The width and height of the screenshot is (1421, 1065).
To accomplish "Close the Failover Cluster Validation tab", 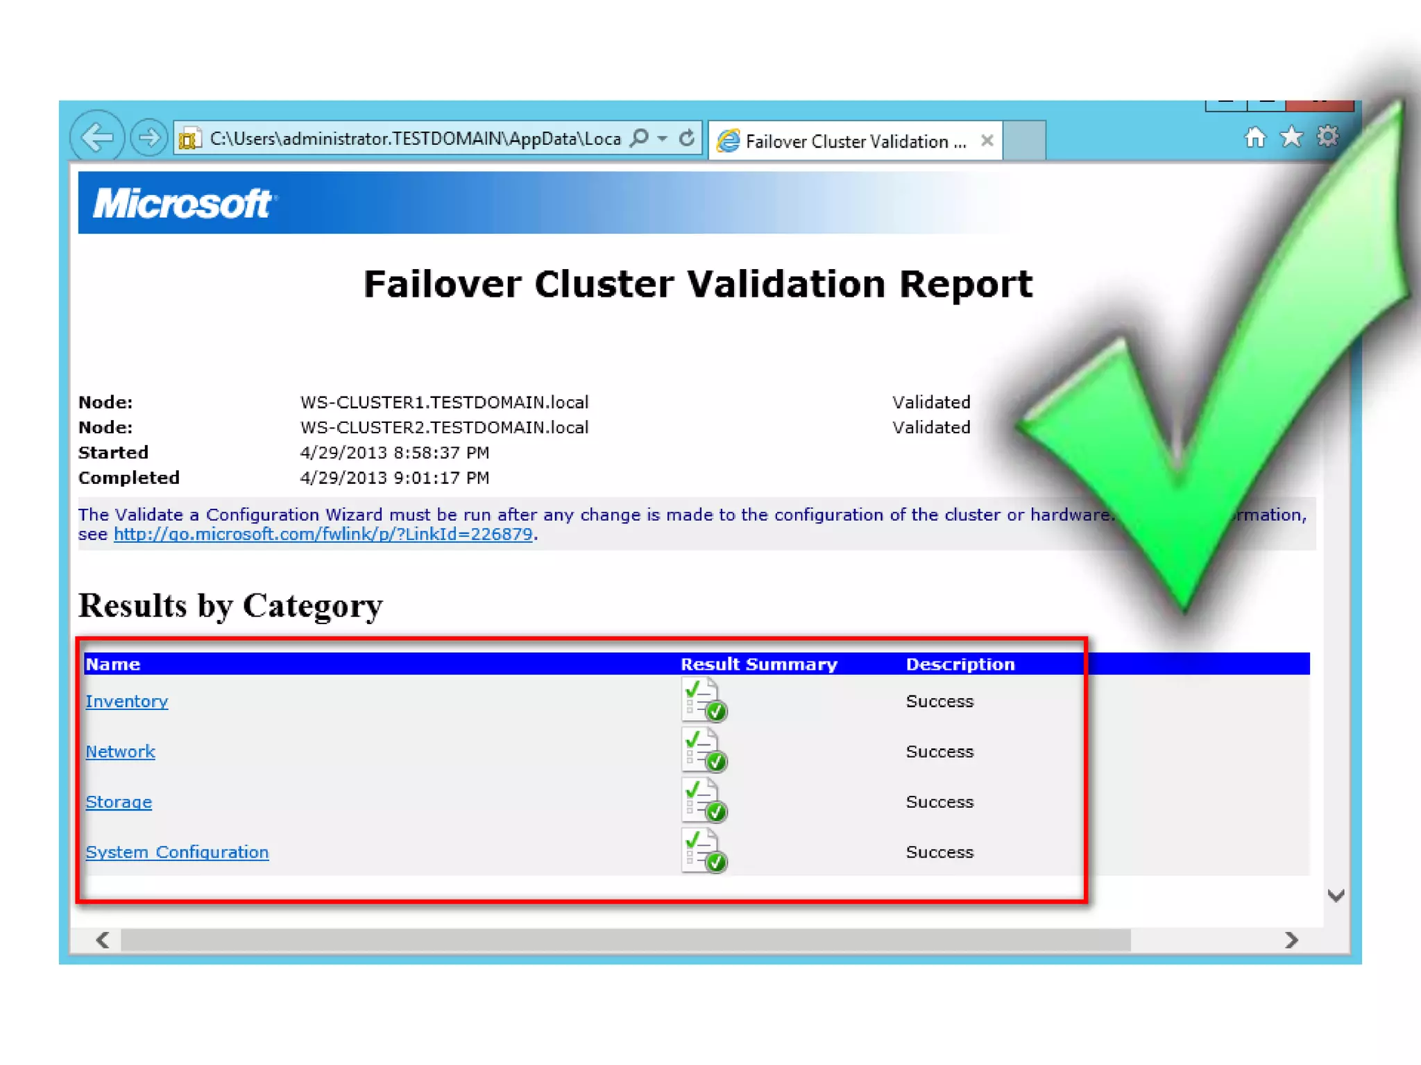I will (987, 141).
